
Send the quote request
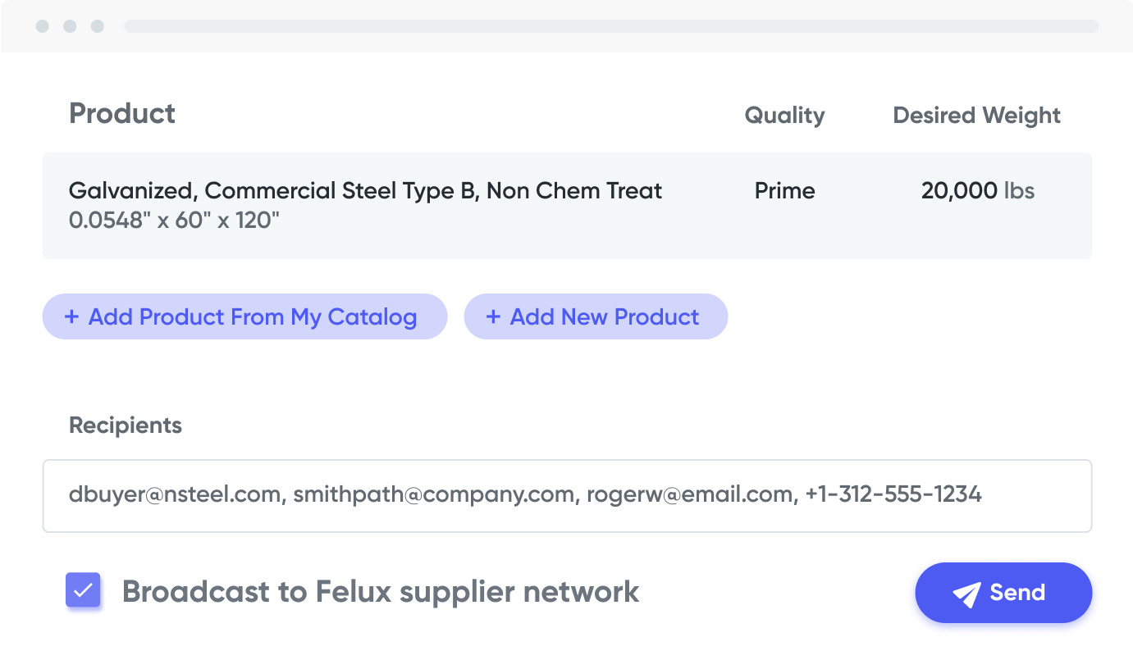1003,593
